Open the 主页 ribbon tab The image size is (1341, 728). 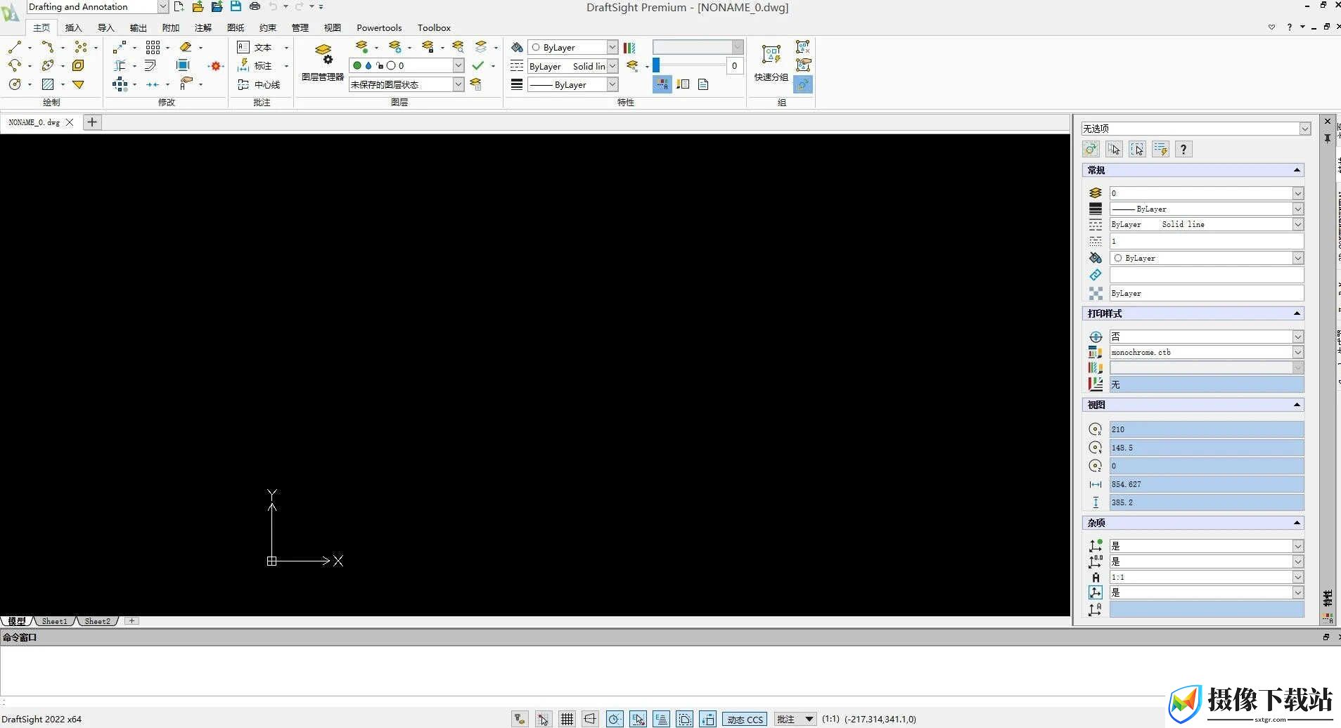tap(41, 27)
